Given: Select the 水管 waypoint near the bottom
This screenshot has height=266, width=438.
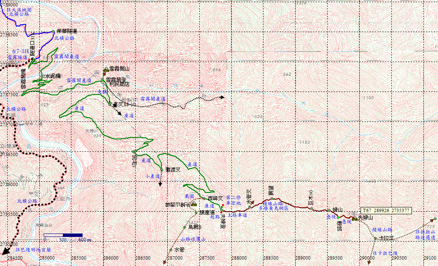Looking at the screenshot, I should pos(171,250).
